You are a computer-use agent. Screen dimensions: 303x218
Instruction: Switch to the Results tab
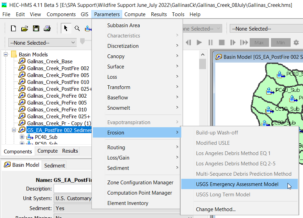point(70,151)
